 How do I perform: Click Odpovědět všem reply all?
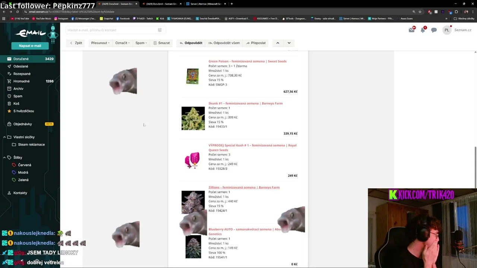click(x=224, y=43)
